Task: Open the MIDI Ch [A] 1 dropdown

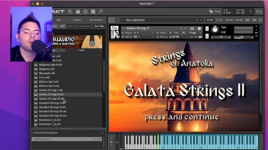Action: coord(138,37)
